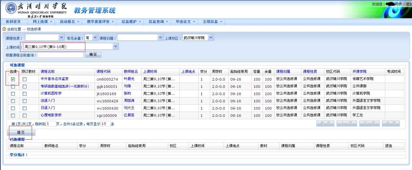Click teacher name 刘大兰

tap(129, 108)
